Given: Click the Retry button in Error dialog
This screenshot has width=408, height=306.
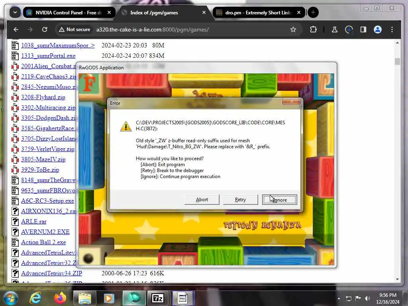Looking at the screenshot, I should tap(240, 200).
